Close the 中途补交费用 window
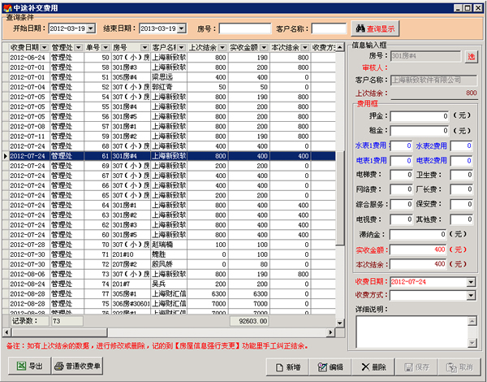 pos(478,6)
